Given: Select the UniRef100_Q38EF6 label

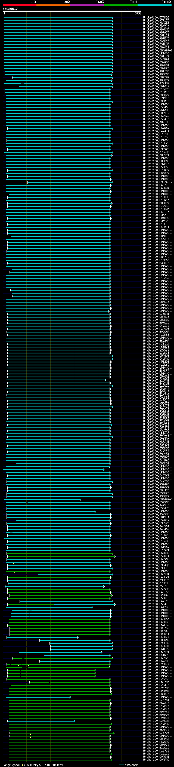Looking at the screenshot, I should (x=156, y=568).
